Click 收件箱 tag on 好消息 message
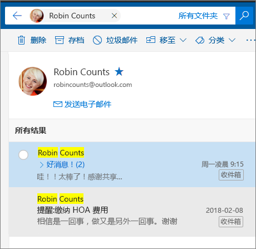256x249 pixels. [x=231, y=175]
